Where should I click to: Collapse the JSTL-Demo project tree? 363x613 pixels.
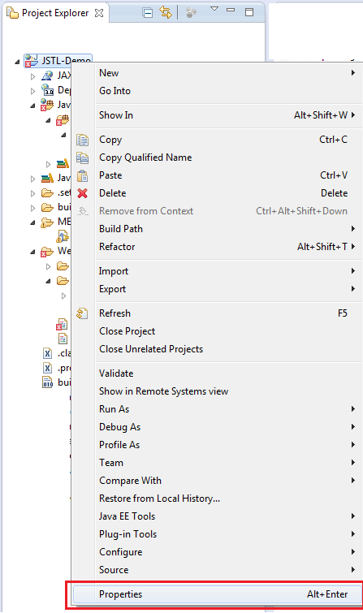tap(17, 62)
